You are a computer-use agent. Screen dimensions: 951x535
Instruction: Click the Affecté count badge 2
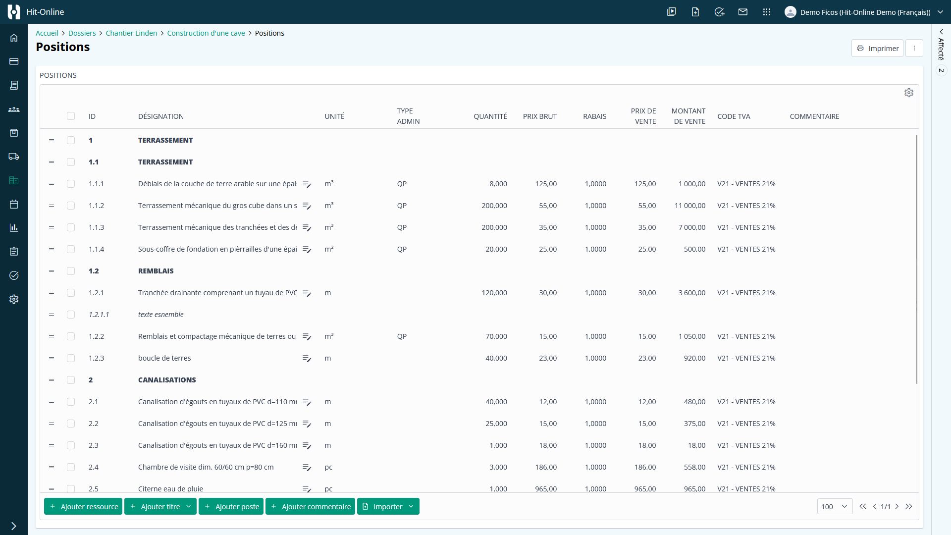click(x=942, y=70)
